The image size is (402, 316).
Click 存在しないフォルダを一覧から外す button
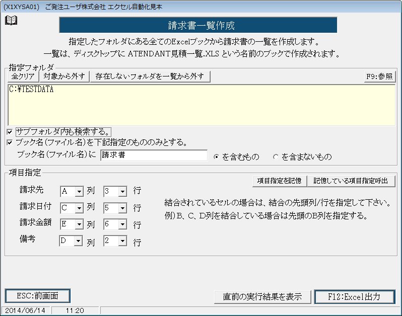pyautogui.click(x=150, y=76)
